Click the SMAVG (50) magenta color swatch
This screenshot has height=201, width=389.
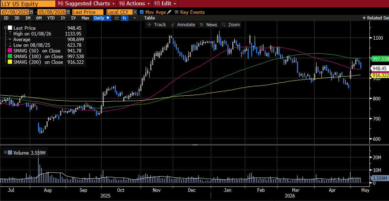click(10, 51)
